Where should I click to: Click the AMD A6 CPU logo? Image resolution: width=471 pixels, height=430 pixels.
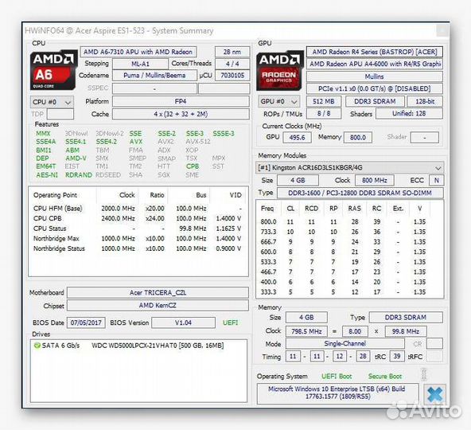click(53, 70)
